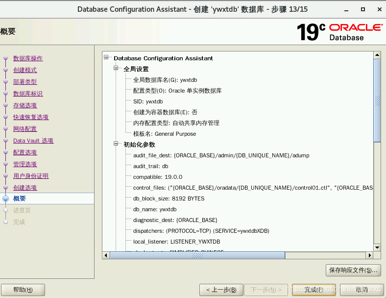Collapse the 全局设置 tree section

pyautogui.click(x=116, y=68)
